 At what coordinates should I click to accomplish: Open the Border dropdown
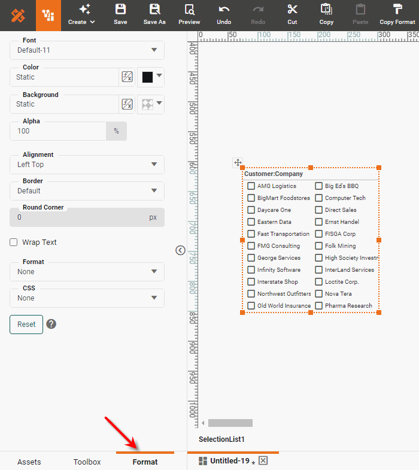coord(87,191)
